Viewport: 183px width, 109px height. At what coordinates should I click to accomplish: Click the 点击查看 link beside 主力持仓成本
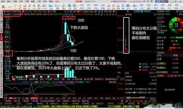click(x=153, y=84)
